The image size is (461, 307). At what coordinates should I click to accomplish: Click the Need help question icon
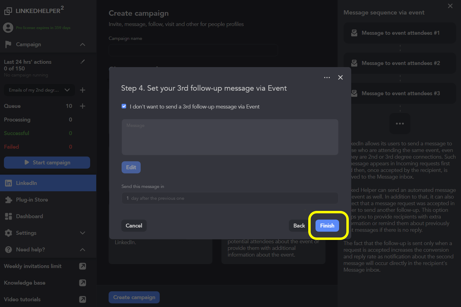click(x=8, y=250)
